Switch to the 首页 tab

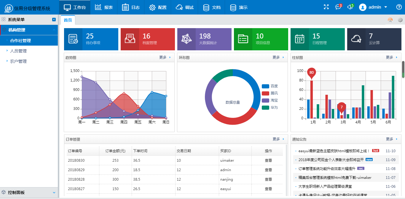(x=68, y=20)
